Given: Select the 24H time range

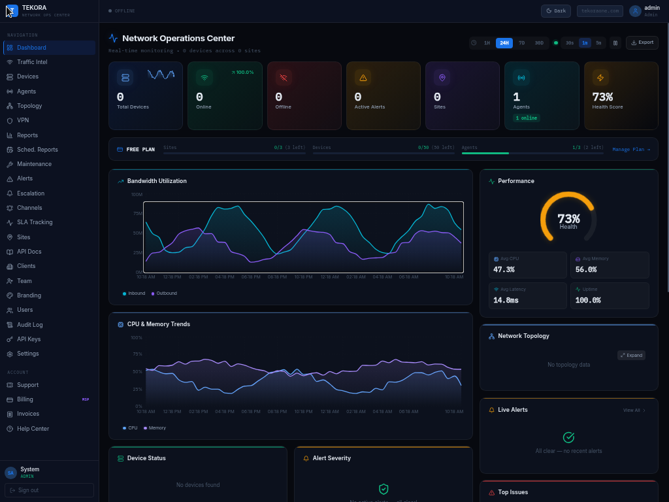Looking at the screenshot, I should point(504,42).
